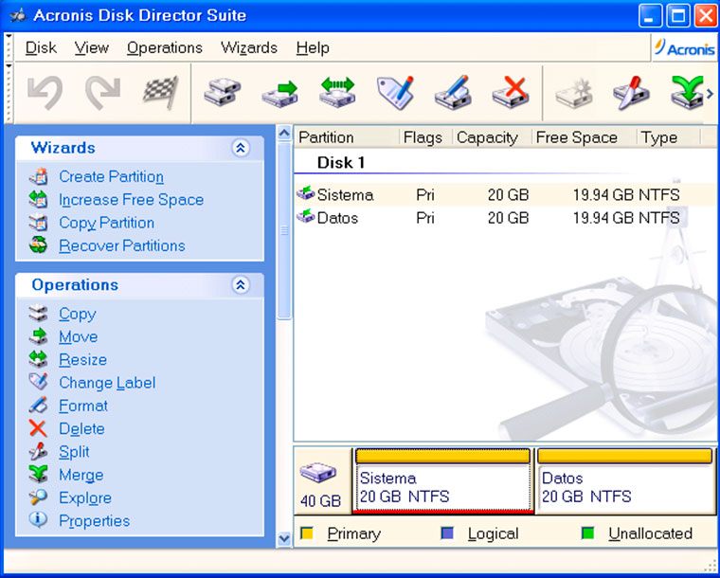720x578 pixels.
Task: Click the Merge operation sidebar icon
Action: click(x=38, y=475)
